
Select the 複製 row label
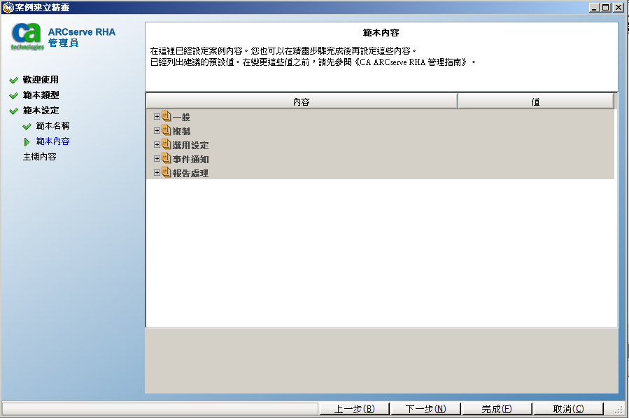(x=181, y=132)
